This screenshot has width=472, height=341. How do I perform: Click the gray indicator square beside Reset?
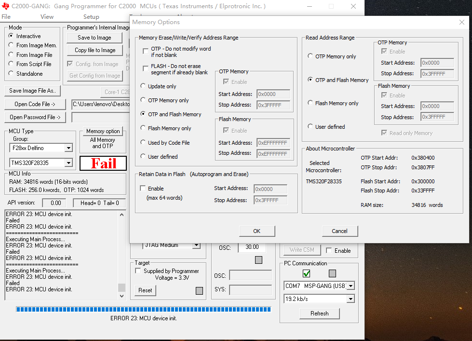[199, 291]
